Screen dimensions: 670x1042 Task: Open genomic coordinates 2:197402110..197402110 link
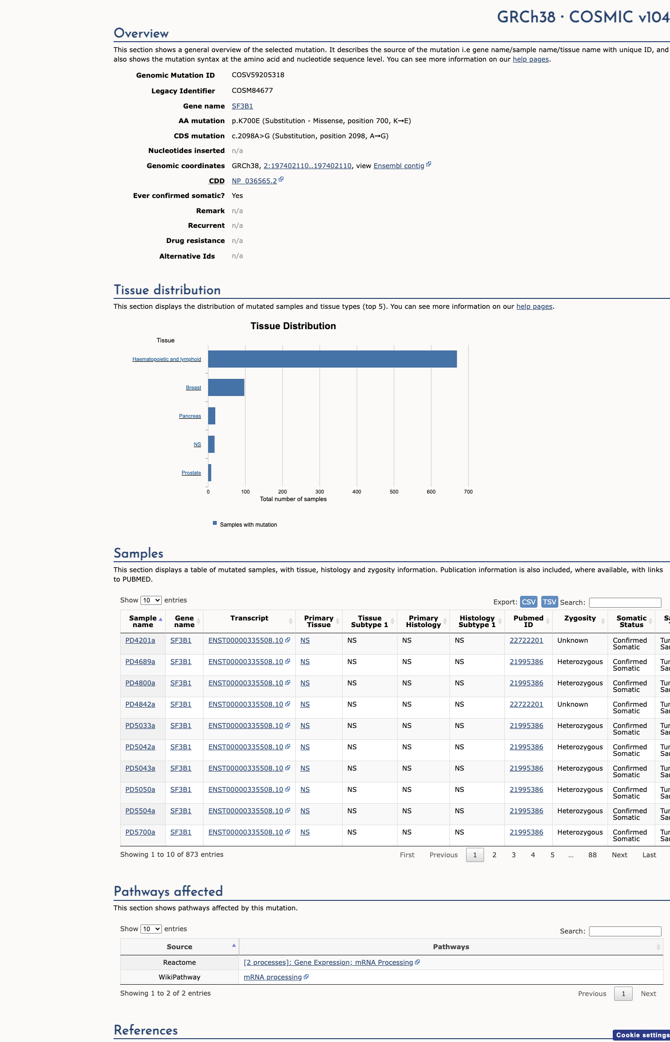[308, 166]
